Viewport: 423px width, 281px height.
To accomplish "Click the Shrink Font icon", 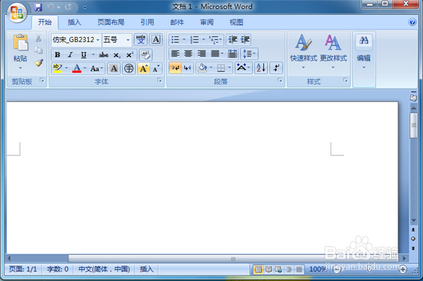I will point(156,68).
